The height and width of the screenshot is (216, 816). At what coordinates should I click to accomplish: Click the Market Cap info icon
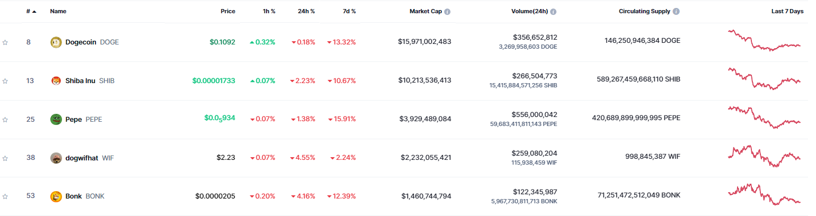(x=447, y=11)
